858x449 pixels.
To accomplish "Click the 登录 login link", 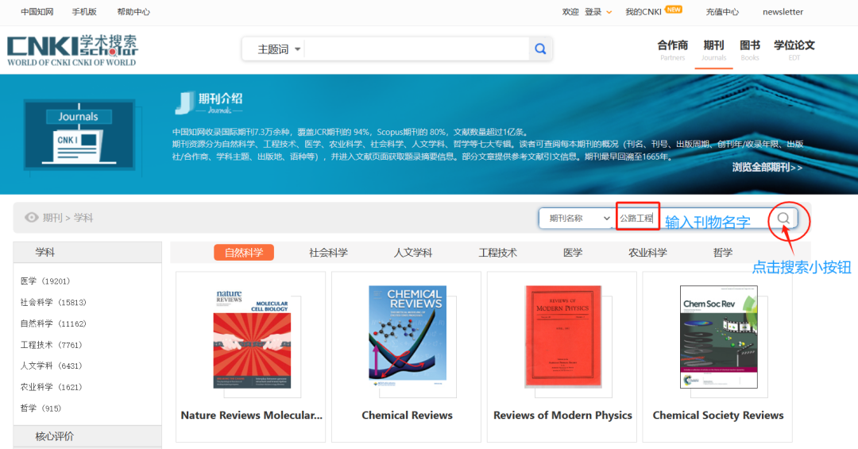I will coord(593,11).
